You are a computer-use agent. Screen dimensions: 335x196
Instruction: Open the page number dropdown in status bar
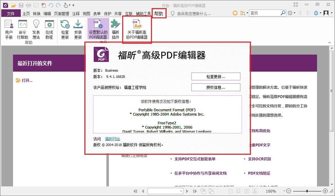click(181, 191)
